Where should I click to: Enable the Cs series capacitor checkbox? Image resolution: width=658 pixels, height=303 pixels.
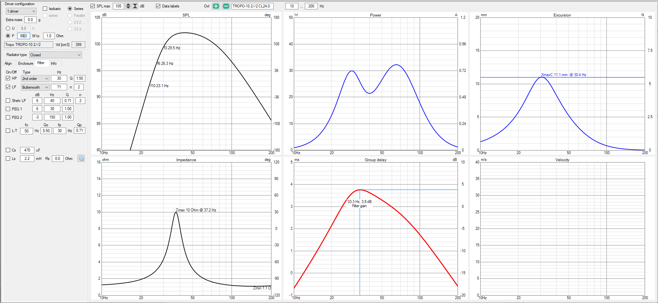pyautogui.click(x=8, y=150)
